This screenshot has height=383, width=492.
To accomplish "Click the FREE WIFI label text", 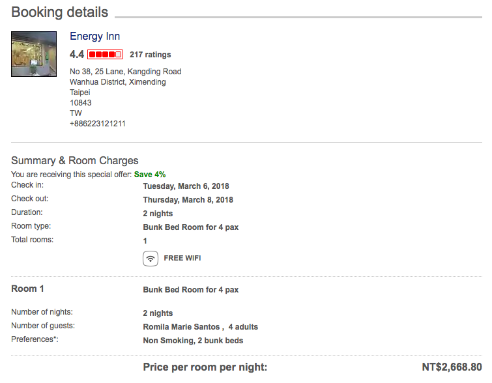I will pos(182,259).
